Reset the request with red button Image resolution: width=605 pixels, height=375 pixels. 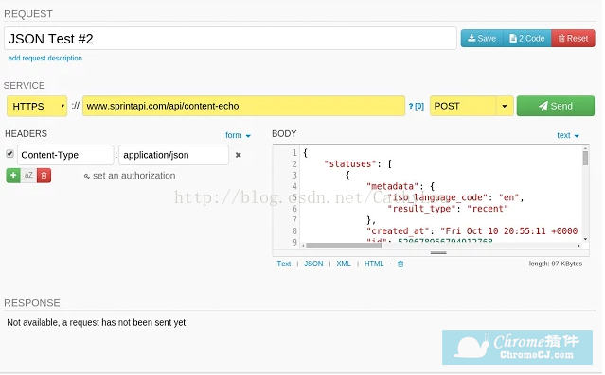pos(573,39)
